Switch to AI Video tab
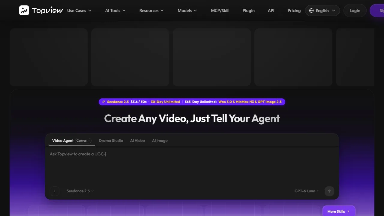Screen dimensions: 384x216 tap(137, 141)
